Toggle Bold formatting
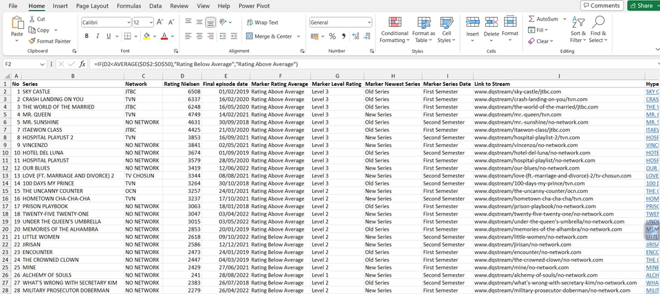The width and height of the screenshot is (660, 294). (87, 36)
